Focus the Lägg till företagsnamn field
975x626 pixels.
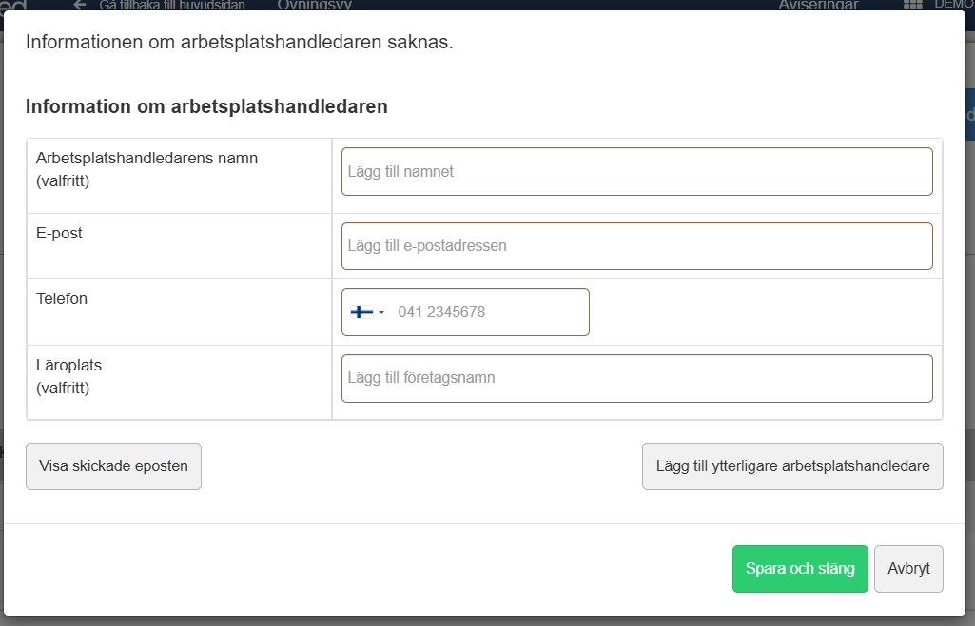pyautogui.click(x=636, y=377)
